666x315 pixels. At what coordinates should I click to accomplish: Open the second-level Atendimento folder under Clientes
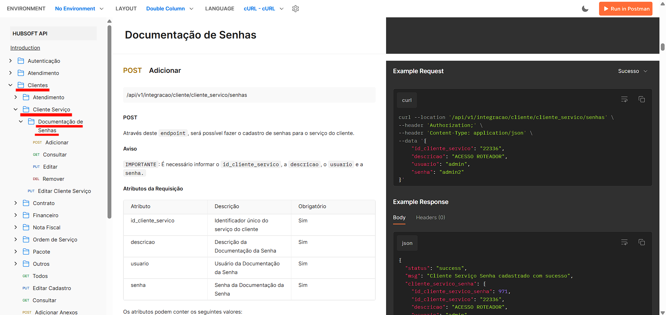click(49, 97)
